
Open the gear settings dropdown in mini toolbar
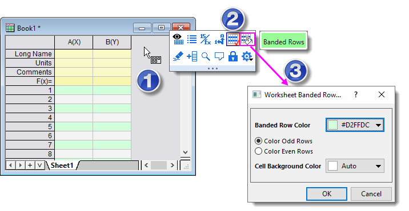247,56
